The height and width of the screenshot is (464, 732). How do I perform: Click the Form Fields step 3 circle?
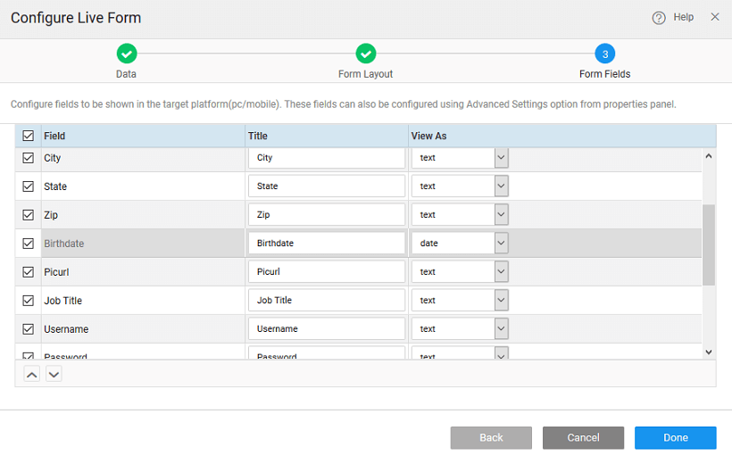point(604,54)
